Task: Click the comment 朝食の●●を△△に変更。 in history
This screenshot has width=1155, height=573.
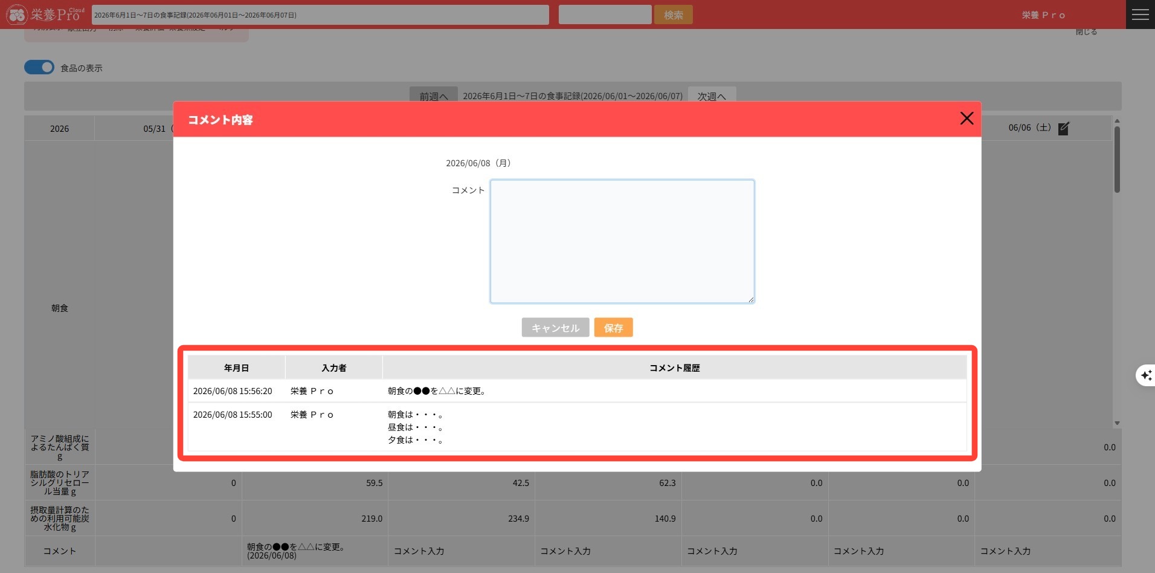Action: click(438, 391)
